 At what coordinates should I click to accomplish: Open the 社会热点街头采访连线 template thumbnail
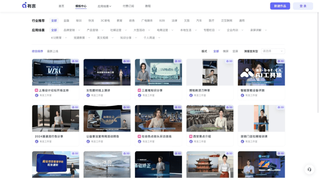[x=158, y=119]
